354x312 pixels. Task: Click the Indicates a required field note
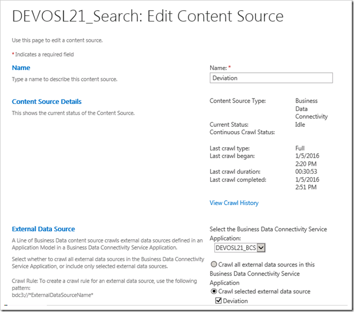coord(43,55)
